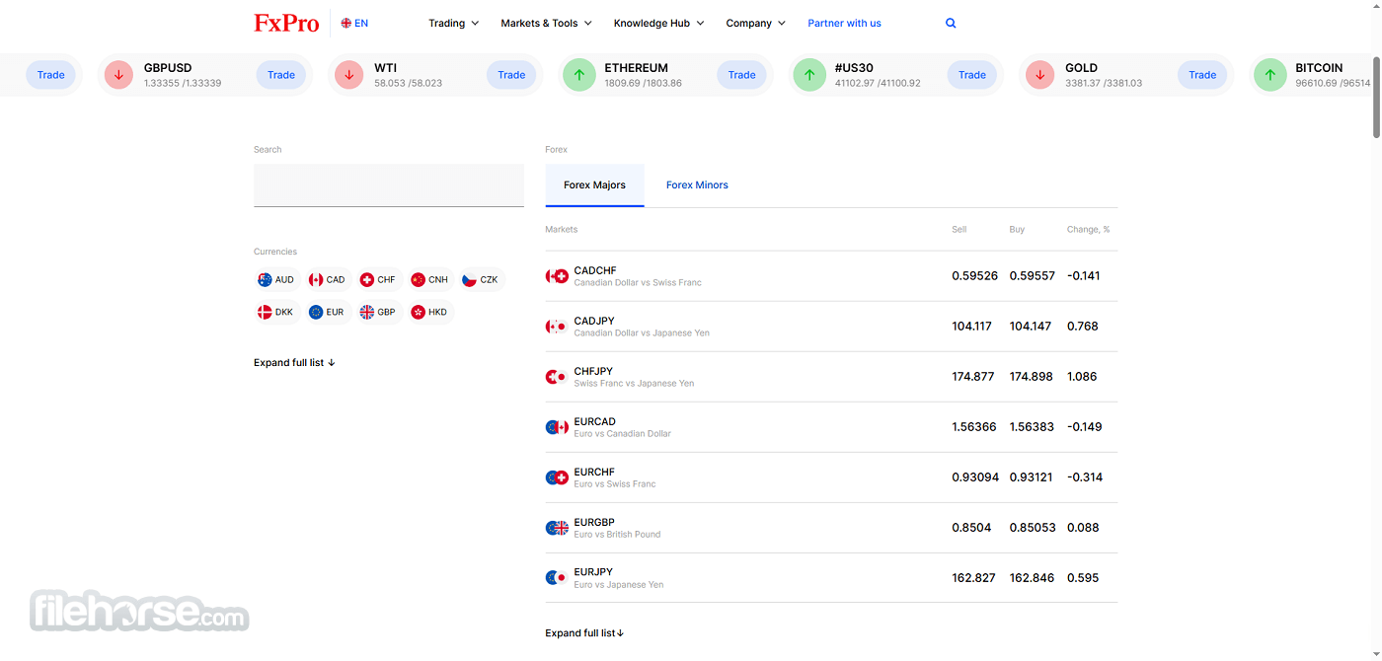Click CHFJPY change value 1.086

(1082, 377)
